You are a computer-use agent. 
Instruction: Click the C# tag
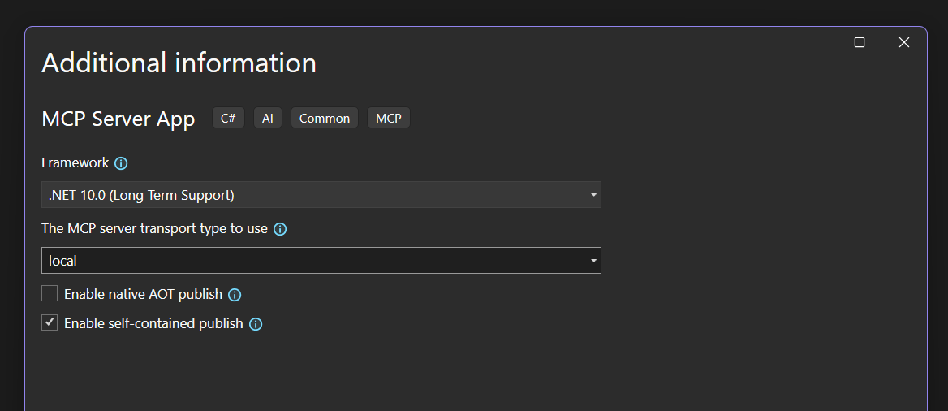tap(228, 118)
